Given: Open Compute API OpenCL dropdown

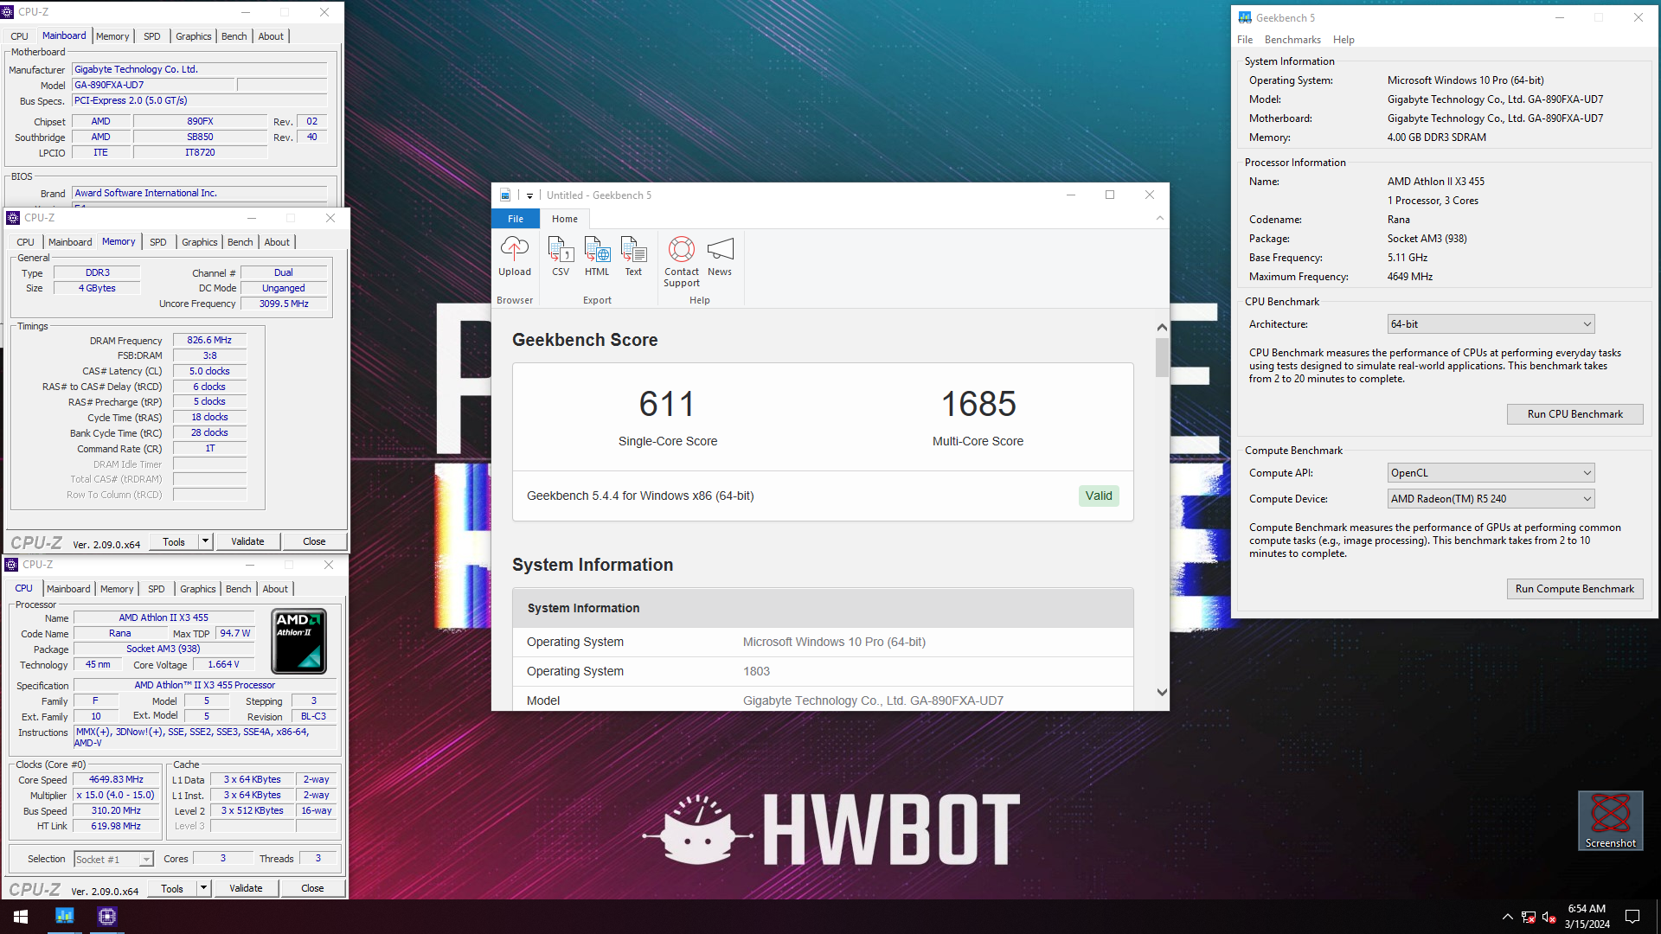Looking at the screenshot, I should click(x=1491, y=473).
